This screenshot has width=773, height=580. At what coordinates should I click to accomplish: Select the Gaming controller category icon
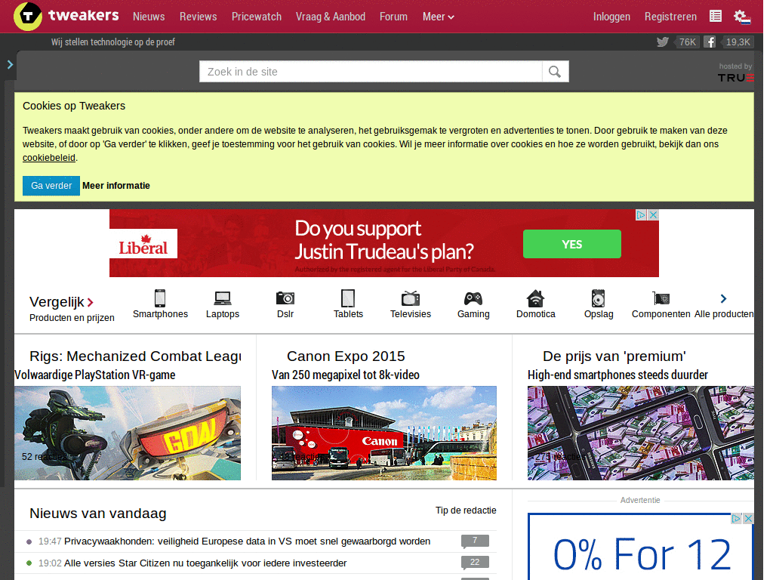pos(473,298)
